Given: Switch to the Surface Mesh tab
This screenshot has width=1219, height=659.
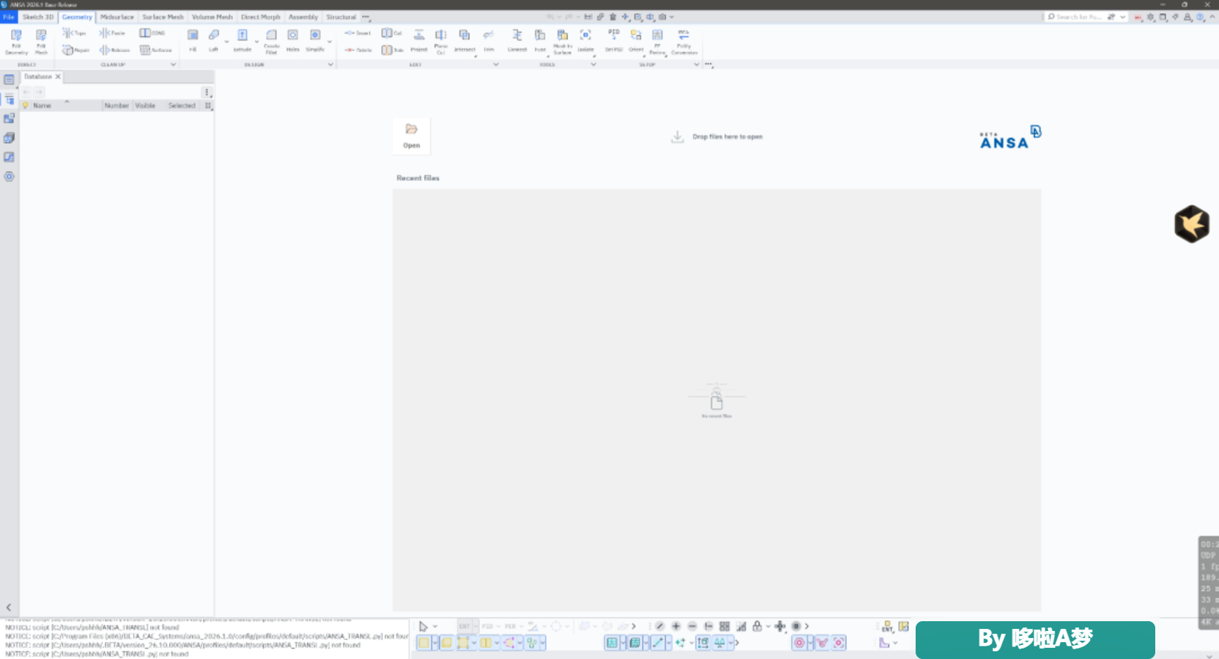Looking at the screenshot, I should pos(163,17).
